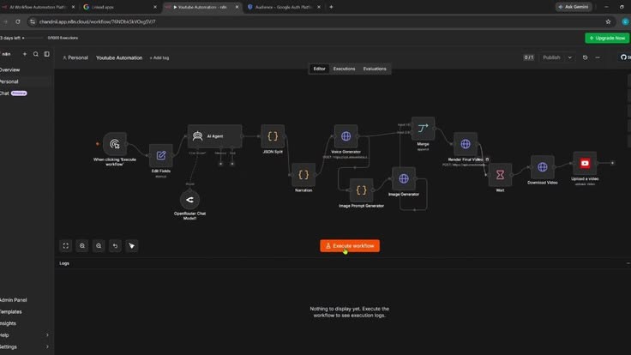Click the AI Agent Memory plus connector
Viewport: 631px width, 355px height.
[x=220, y=164]
